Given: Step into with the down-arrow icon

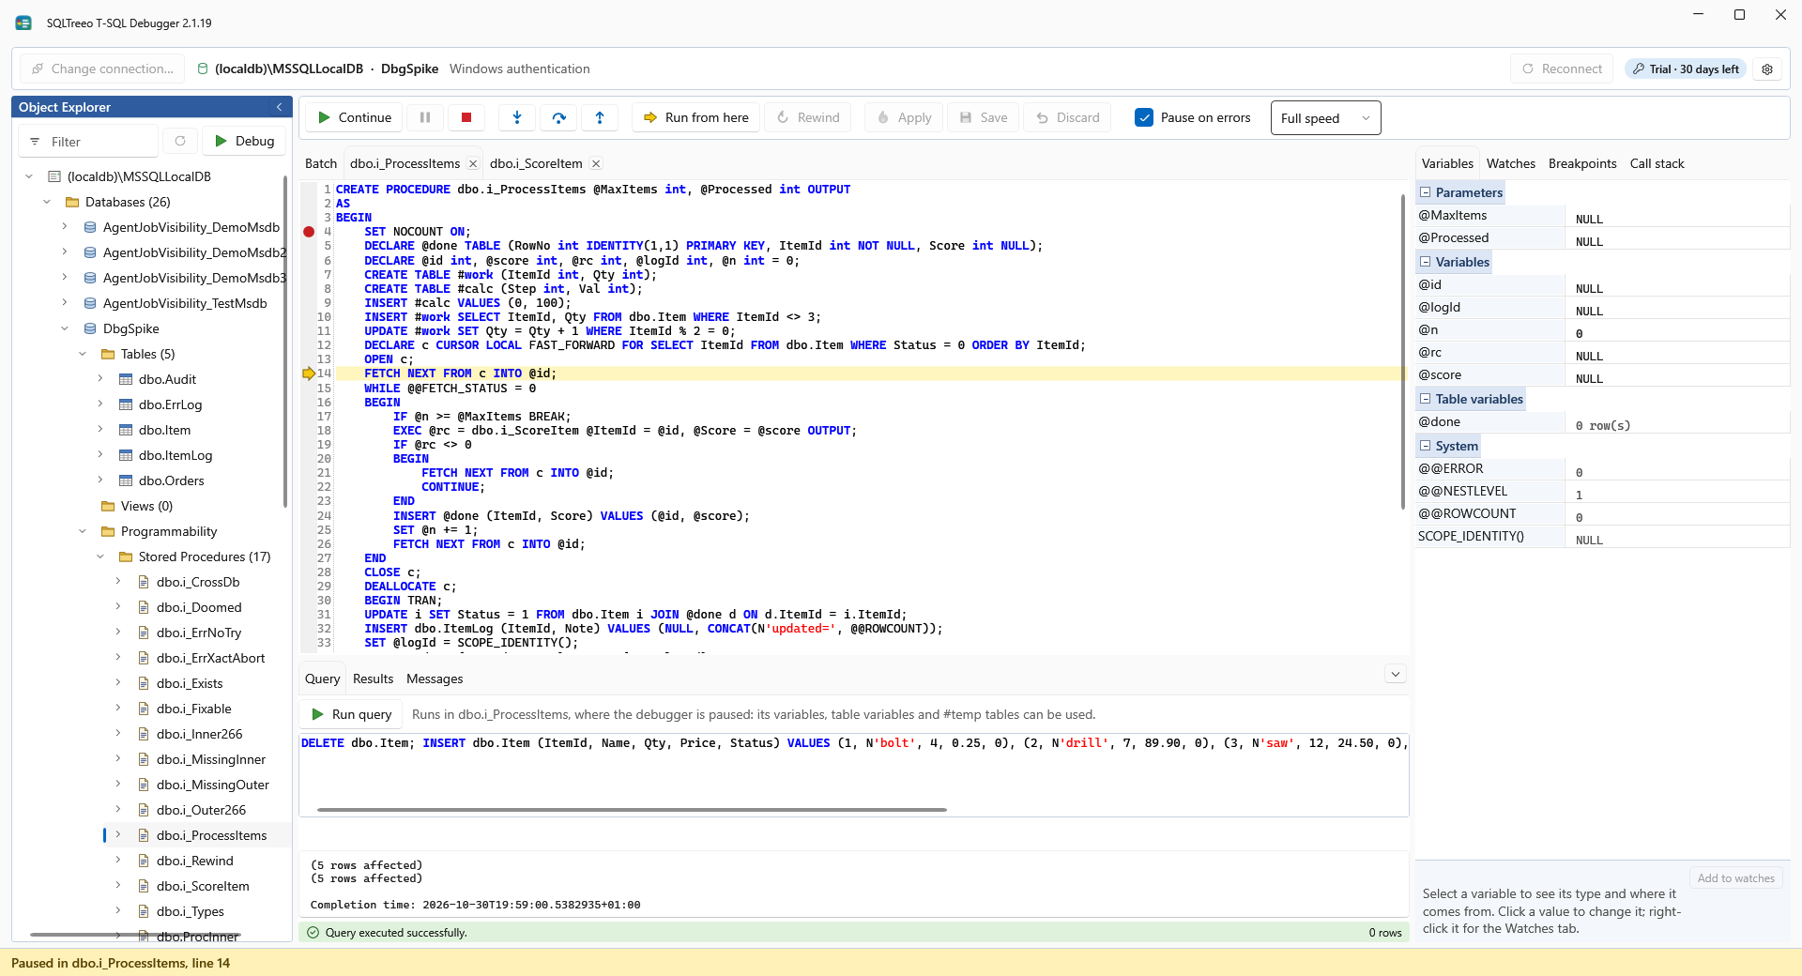Looking at the screenshot, I should (517, 117).
